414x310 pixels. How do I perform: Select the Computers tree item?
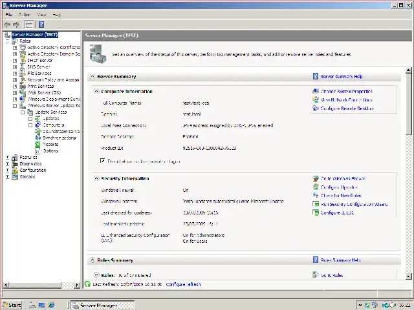(53, 125)
